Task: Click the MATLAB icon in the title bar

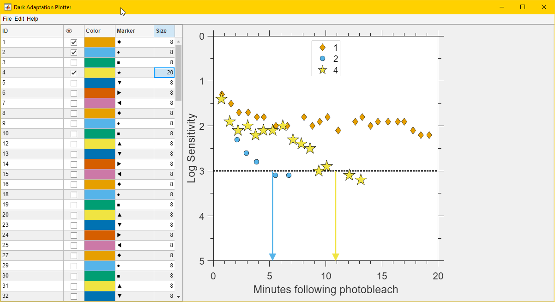Action: [x=7, y=7]
